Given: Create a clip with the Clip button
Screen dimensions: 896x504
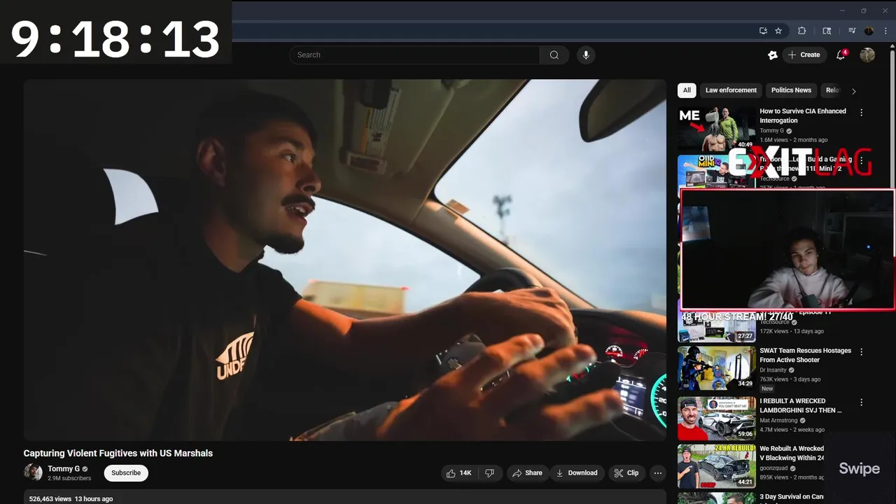Looking at the screenshot, I should (x=626, y=473).
